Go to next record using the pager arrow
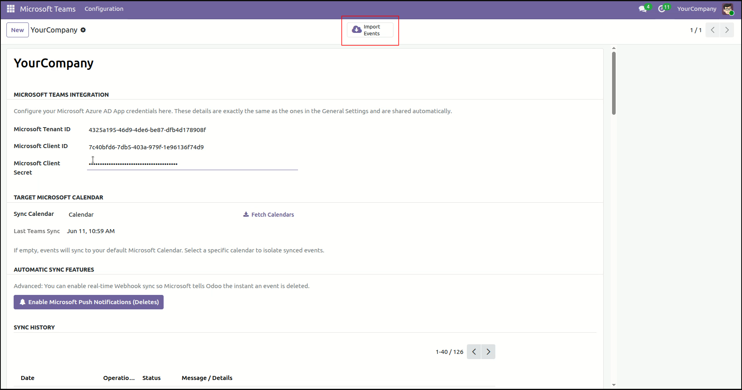Image resolution: width=742 pixels, height=390 pixels. [727, 30]
